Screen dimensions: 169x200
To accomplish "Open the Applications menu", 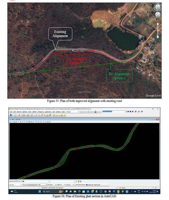I will click(48, 112).
